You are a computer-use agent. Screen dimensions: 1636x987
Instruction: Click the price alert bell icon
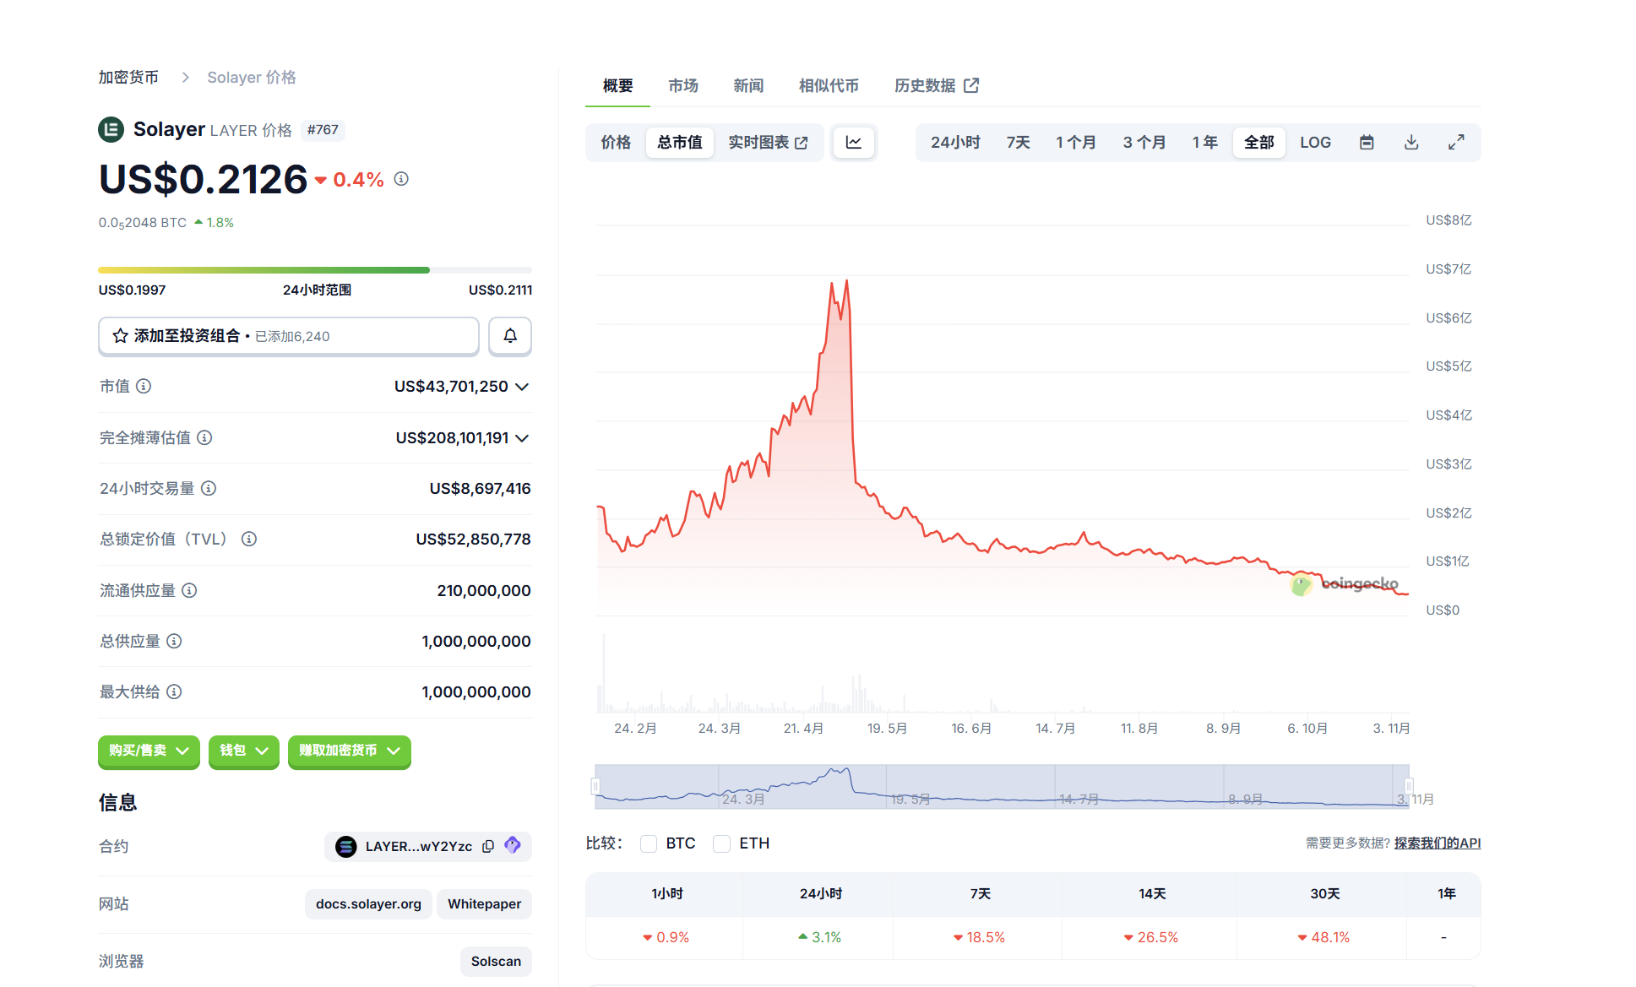509,336
